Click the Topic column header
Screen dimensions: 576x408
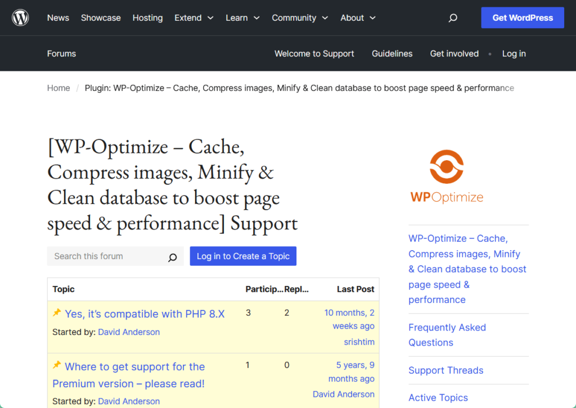[64, 289]
